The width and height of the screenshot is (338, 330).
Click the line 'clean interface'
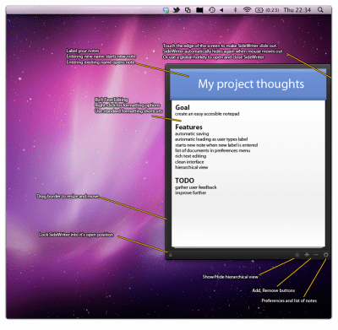tap(189, 162)
